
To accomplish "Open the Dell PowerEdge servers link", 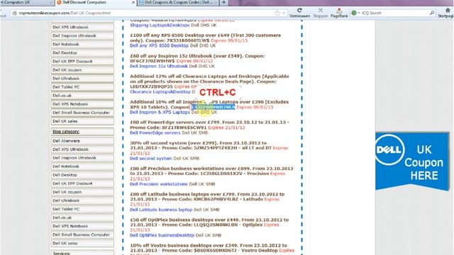I will tap(155, 132).
